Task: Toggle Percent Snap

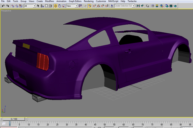Action: [103, 6]
